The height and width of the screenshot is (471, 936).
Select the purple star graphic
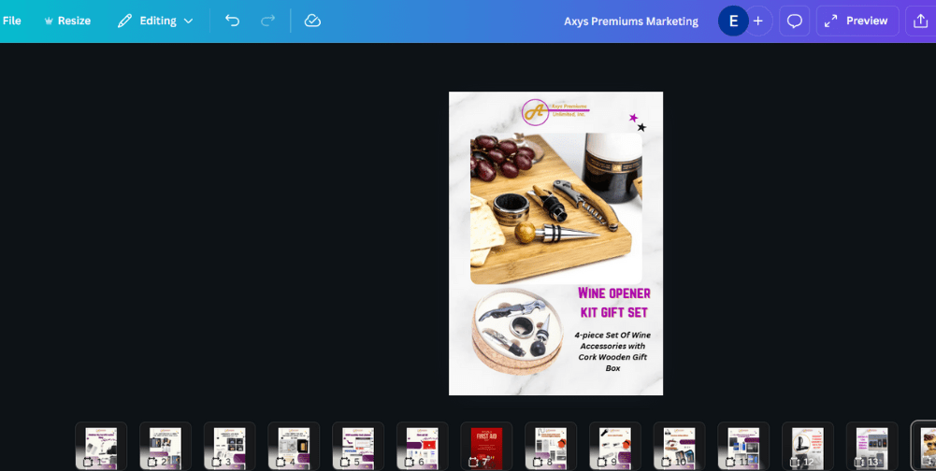(x=633, y=118)
